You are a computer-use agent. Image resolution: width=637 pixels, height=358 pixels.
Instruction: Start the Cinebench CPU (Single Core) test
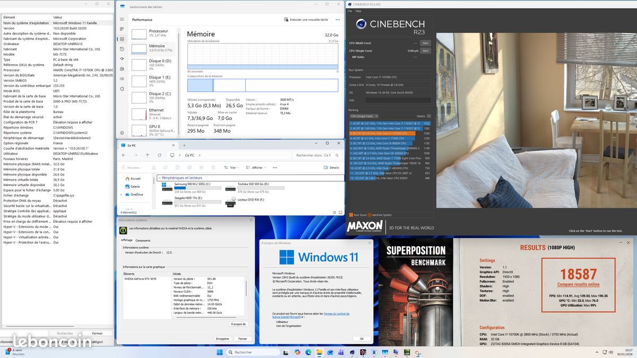tap(425, 51)
